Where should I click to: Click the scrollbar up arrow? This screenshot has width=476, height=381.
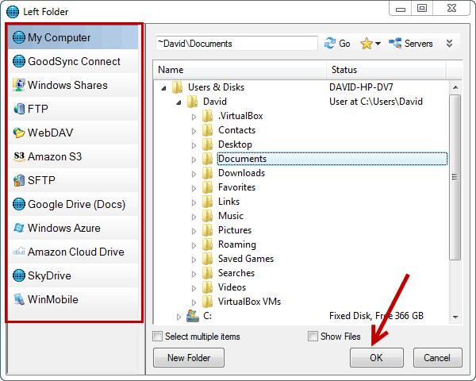455,87
